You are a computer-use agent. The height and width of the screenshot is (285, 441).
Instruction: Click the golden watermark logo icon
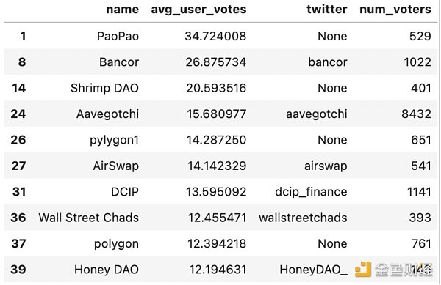pos(363,269)
